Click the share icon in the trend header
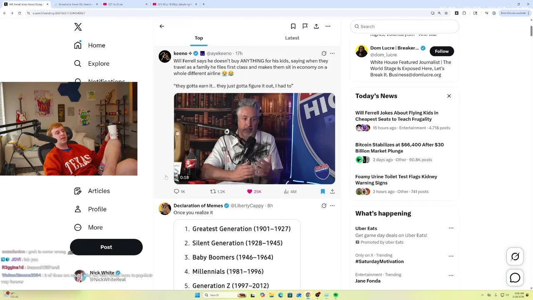 [x=316, y=26]
